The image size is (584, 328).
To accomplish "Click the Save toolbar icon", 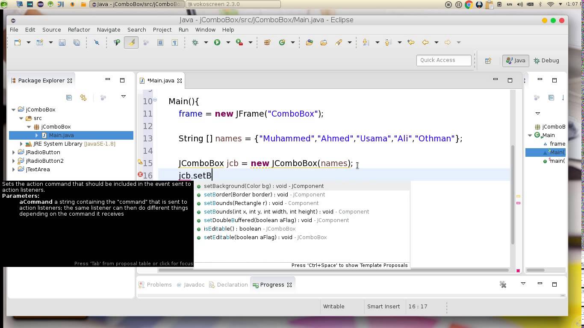I will [x=62, y=42].
